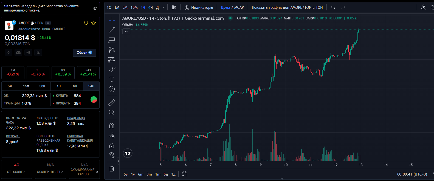The height and width of the screenshot is (181, 434).
Task: Open the РЫНОЧНАЯ КАПИТАЛИЗАЦИЯ link
Action: pos(80,138)
